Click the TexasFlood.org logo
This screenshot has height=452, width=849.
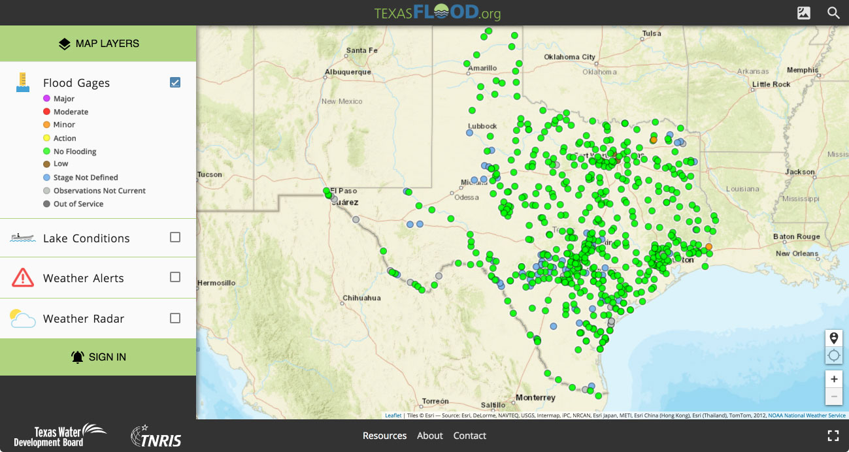pyautogui.click(x=437, y=13)
